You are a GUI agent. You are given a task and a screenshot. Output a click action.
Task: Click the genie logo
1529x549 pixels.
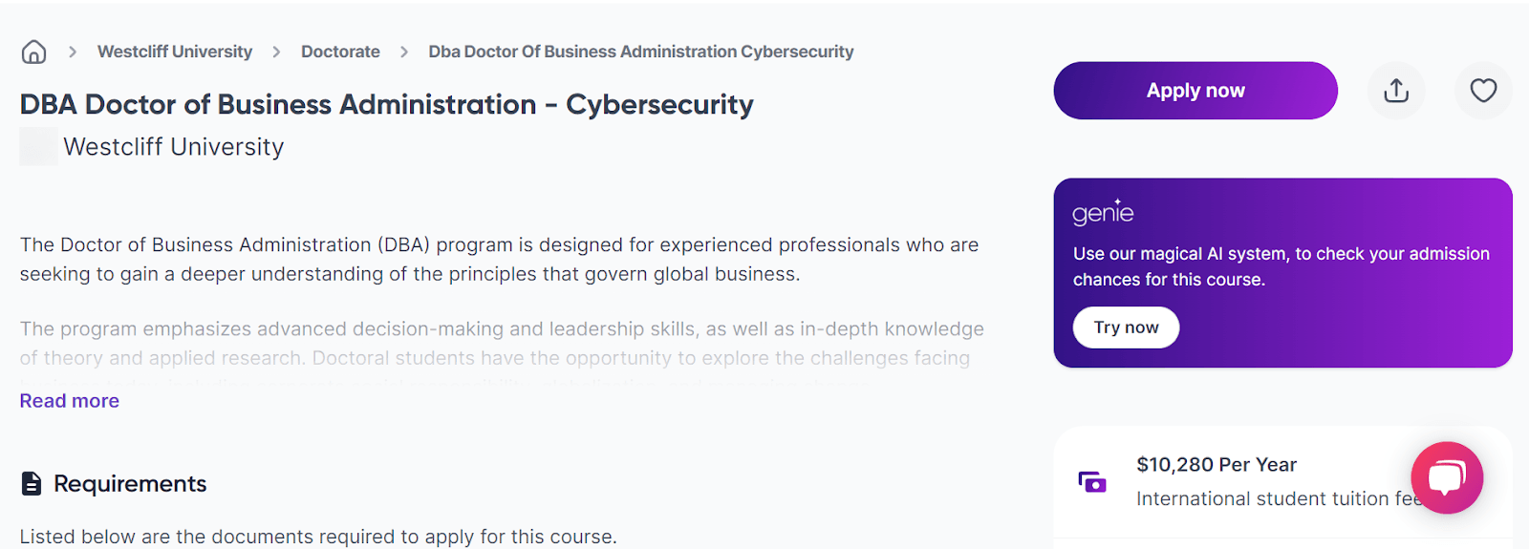1103,212
